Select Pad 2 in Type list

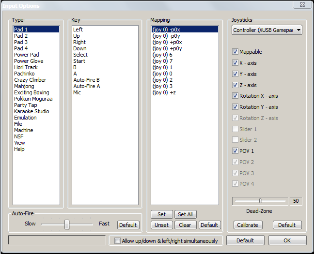tap(36, 36)
